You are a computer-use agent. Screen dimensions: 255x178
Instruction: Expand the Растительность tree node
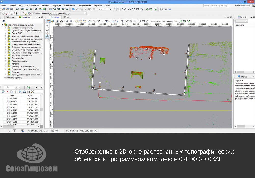(6, 61)
